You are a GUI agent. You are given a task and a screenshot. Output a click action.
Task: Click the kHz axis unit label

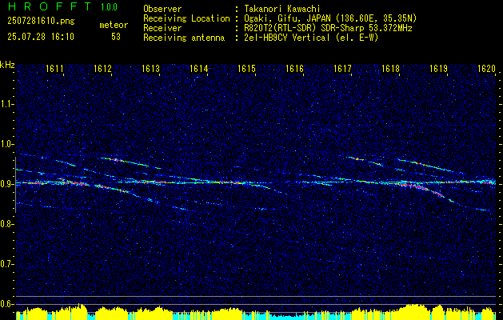7,65
